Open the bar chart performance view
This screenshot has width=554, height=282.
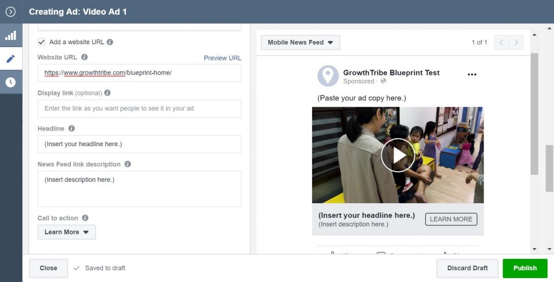11,35
